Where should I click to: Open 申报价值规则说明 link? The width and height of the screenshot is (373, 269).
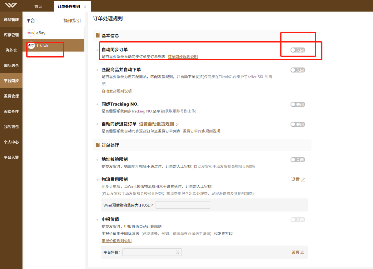[117, 241]
